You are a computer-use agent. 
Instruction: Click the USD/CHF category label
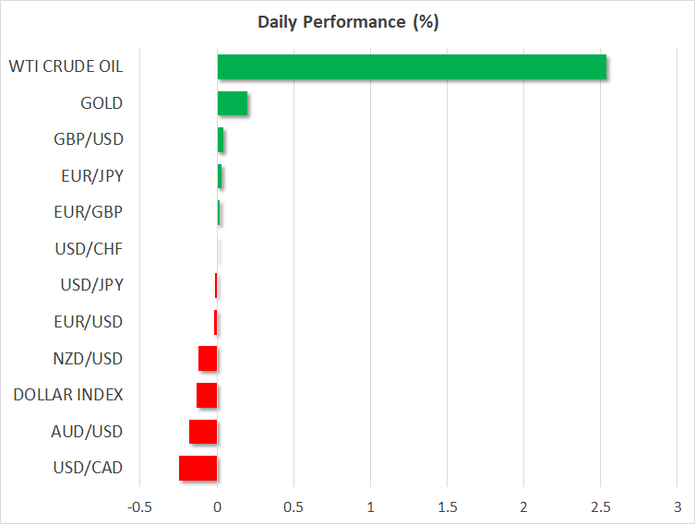click(x=90, y=249)
